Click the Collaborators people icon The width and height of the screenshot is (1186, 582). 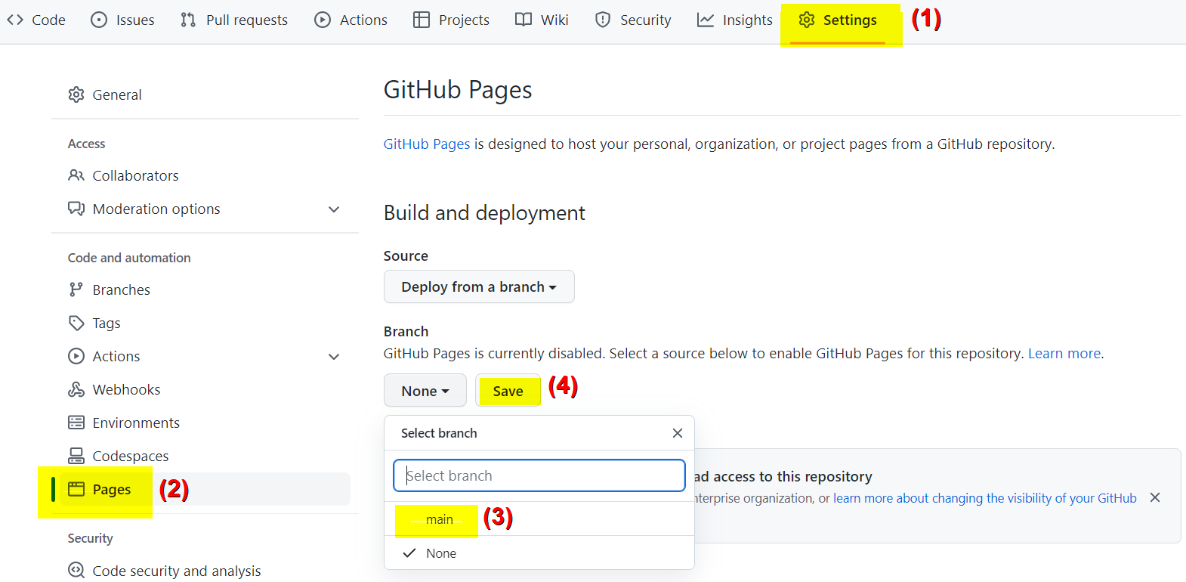point(76,175)
